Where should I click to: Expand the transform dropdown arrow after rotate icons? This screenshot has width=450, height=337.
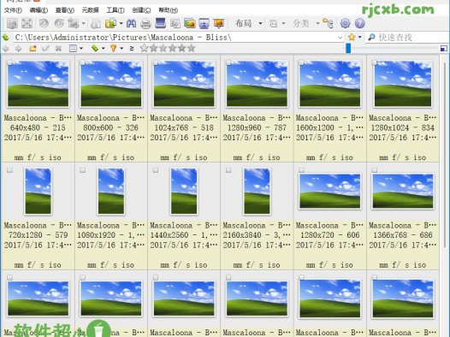click(x=83, y=23)
